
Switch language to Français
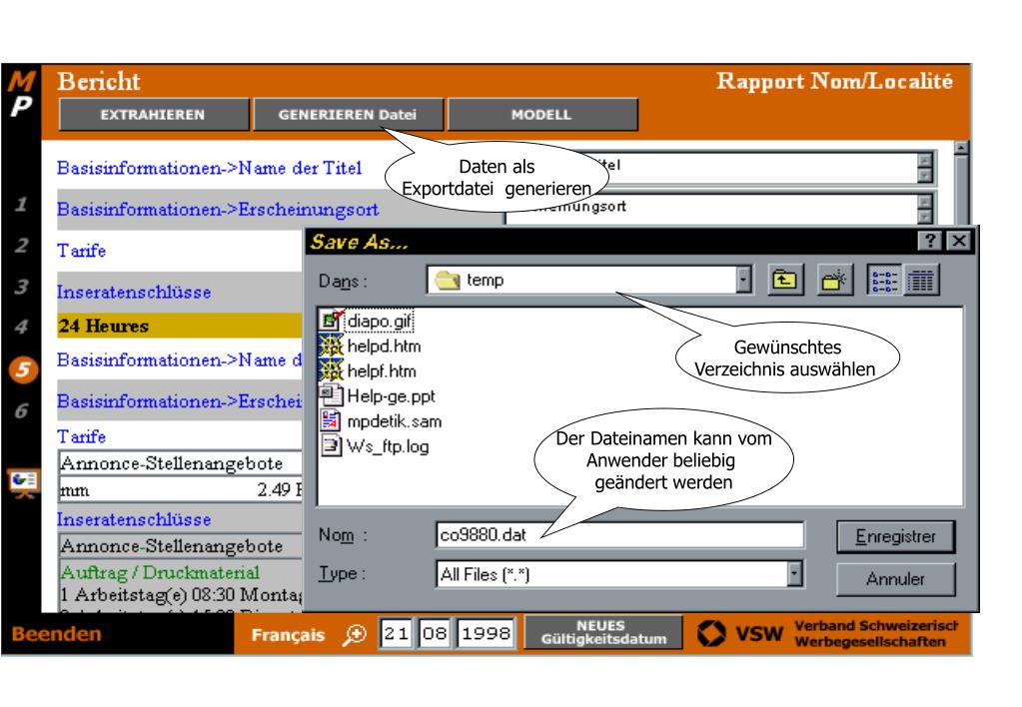(288, 635)
